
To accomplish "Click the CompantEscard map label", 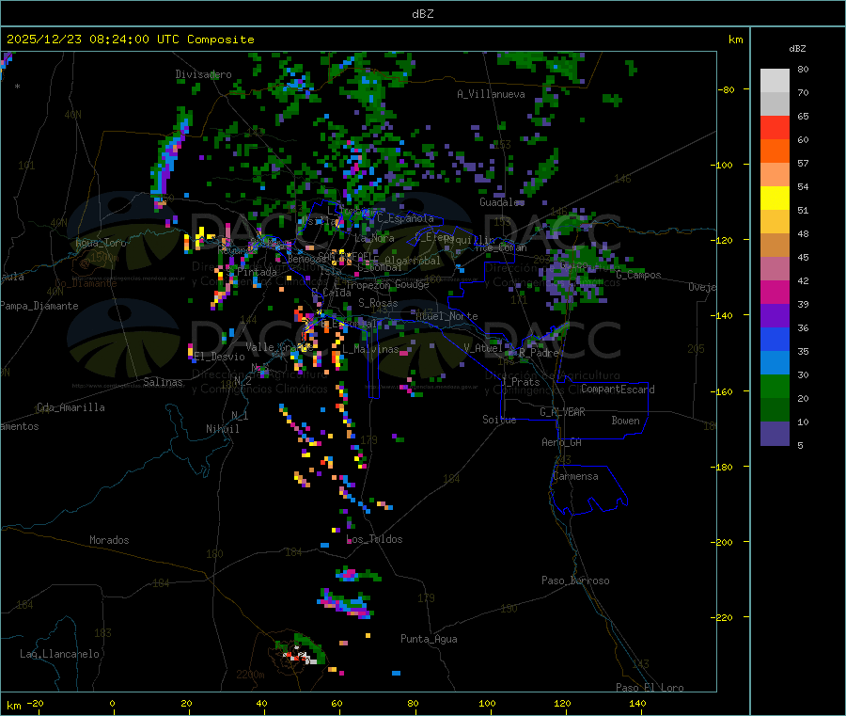I will pos(618,390).
